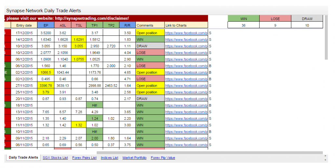This screenshot has height=168, width=335.
Task: Open chart link for 17/12/2015 entry
Action: [x=186, y=33]
